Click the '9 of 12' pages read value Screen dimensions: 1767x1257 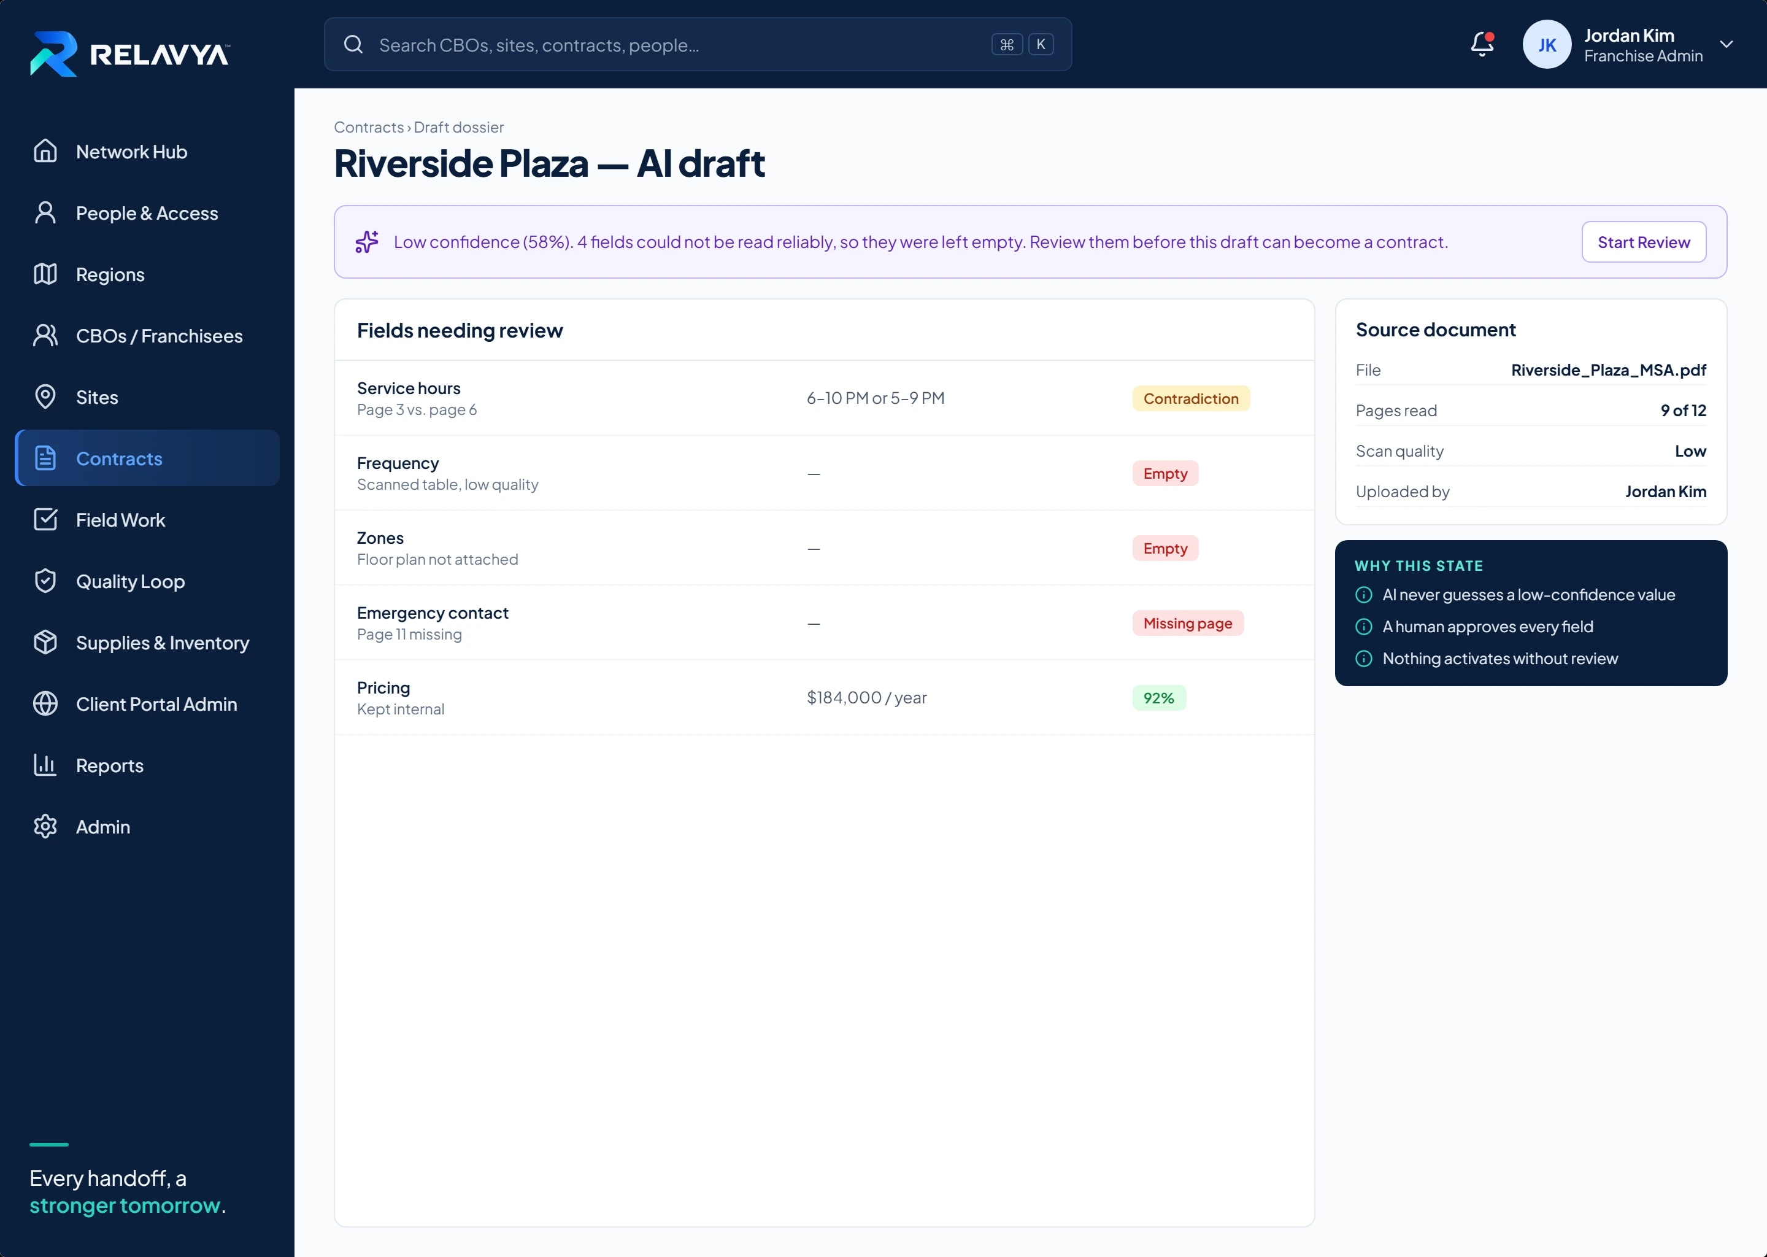(x=1683, y=410)
